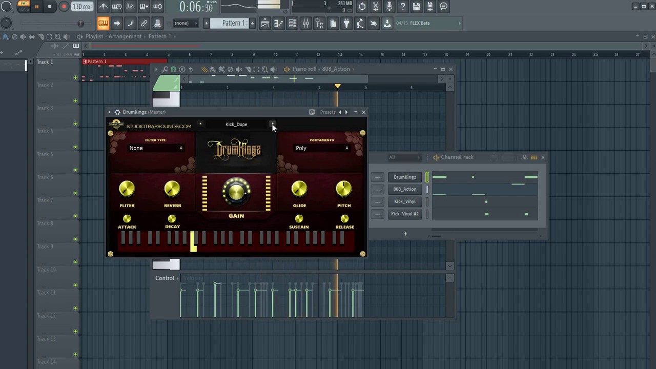Select Piano roll draw pencil tool
Image resolution: width=656 pixels, height=369 pixels.
click(x=204, y=69)
